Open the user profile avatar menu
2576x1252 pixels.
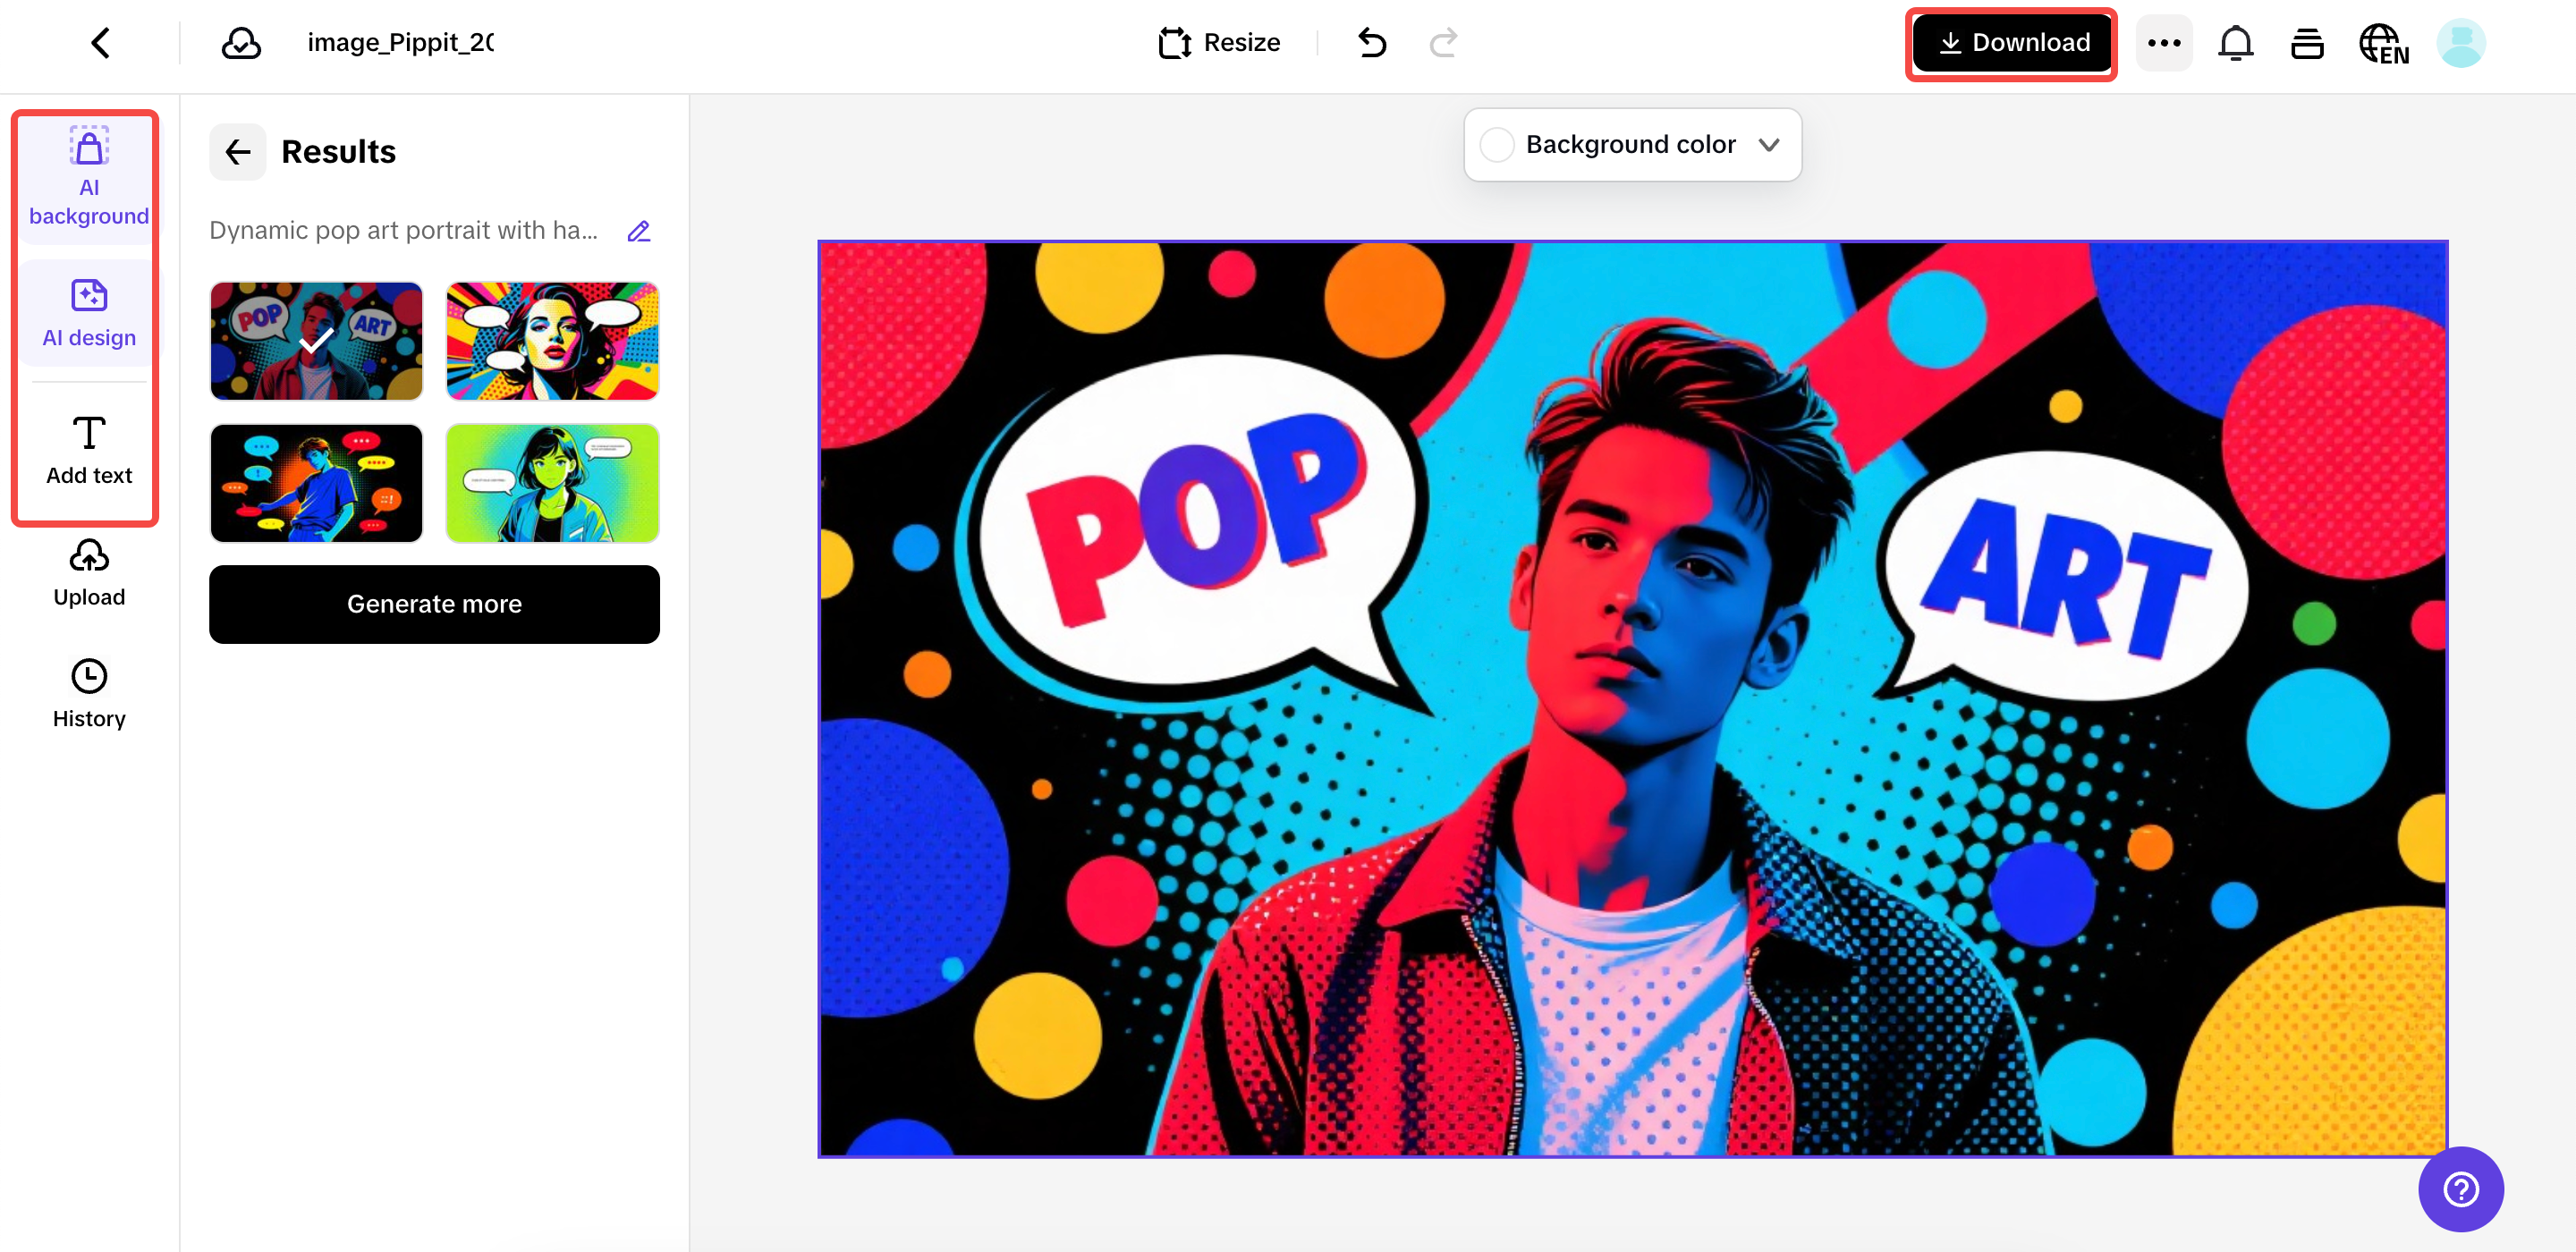(x=2461, y=43)
